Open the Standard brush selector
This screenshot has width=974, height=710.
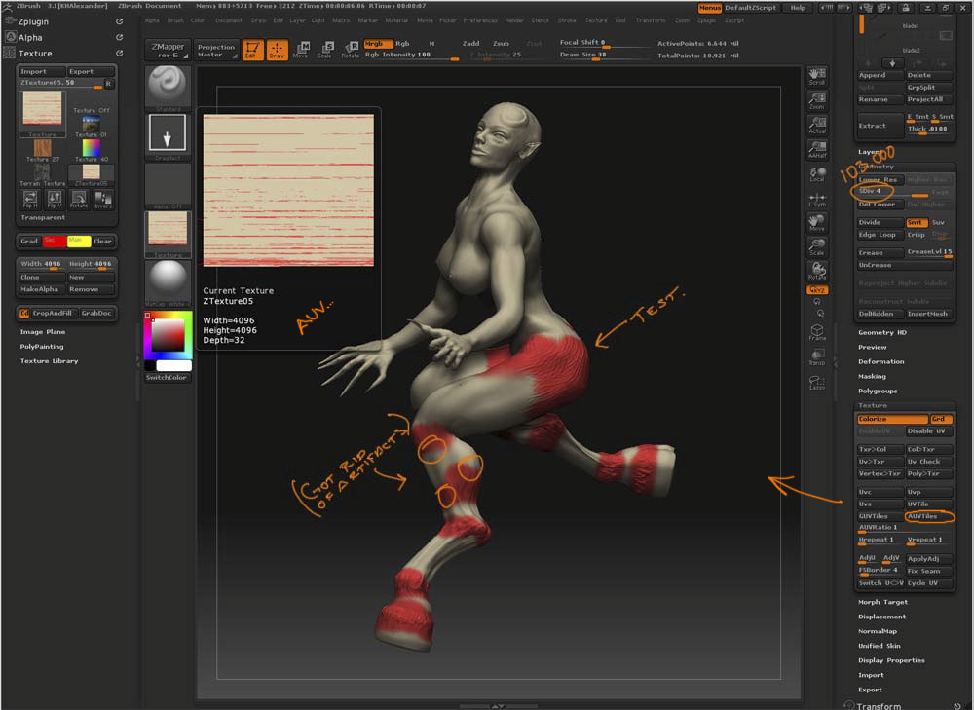coord(168,89)
